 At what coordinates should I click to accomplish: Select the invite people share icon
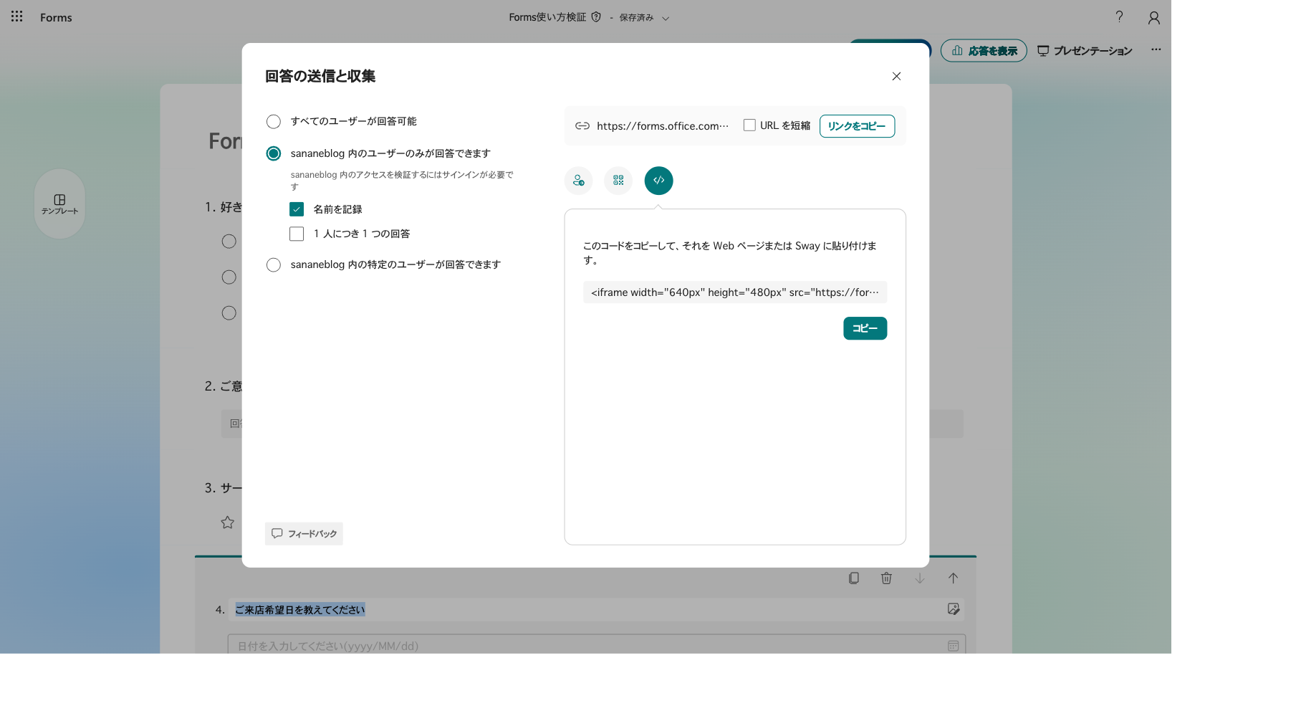pyautogui.click(x=578, y=181)
